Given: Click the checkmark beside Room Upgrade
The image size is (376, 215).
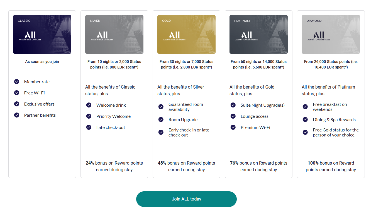Looking at the screenshot, I should click(x=161, y=119).
